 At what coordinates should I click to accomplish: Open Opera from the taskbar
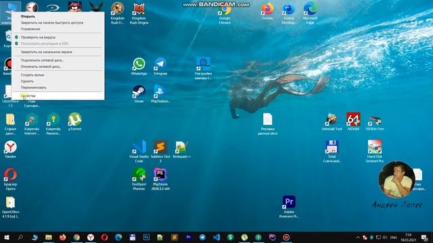[104, 237]
